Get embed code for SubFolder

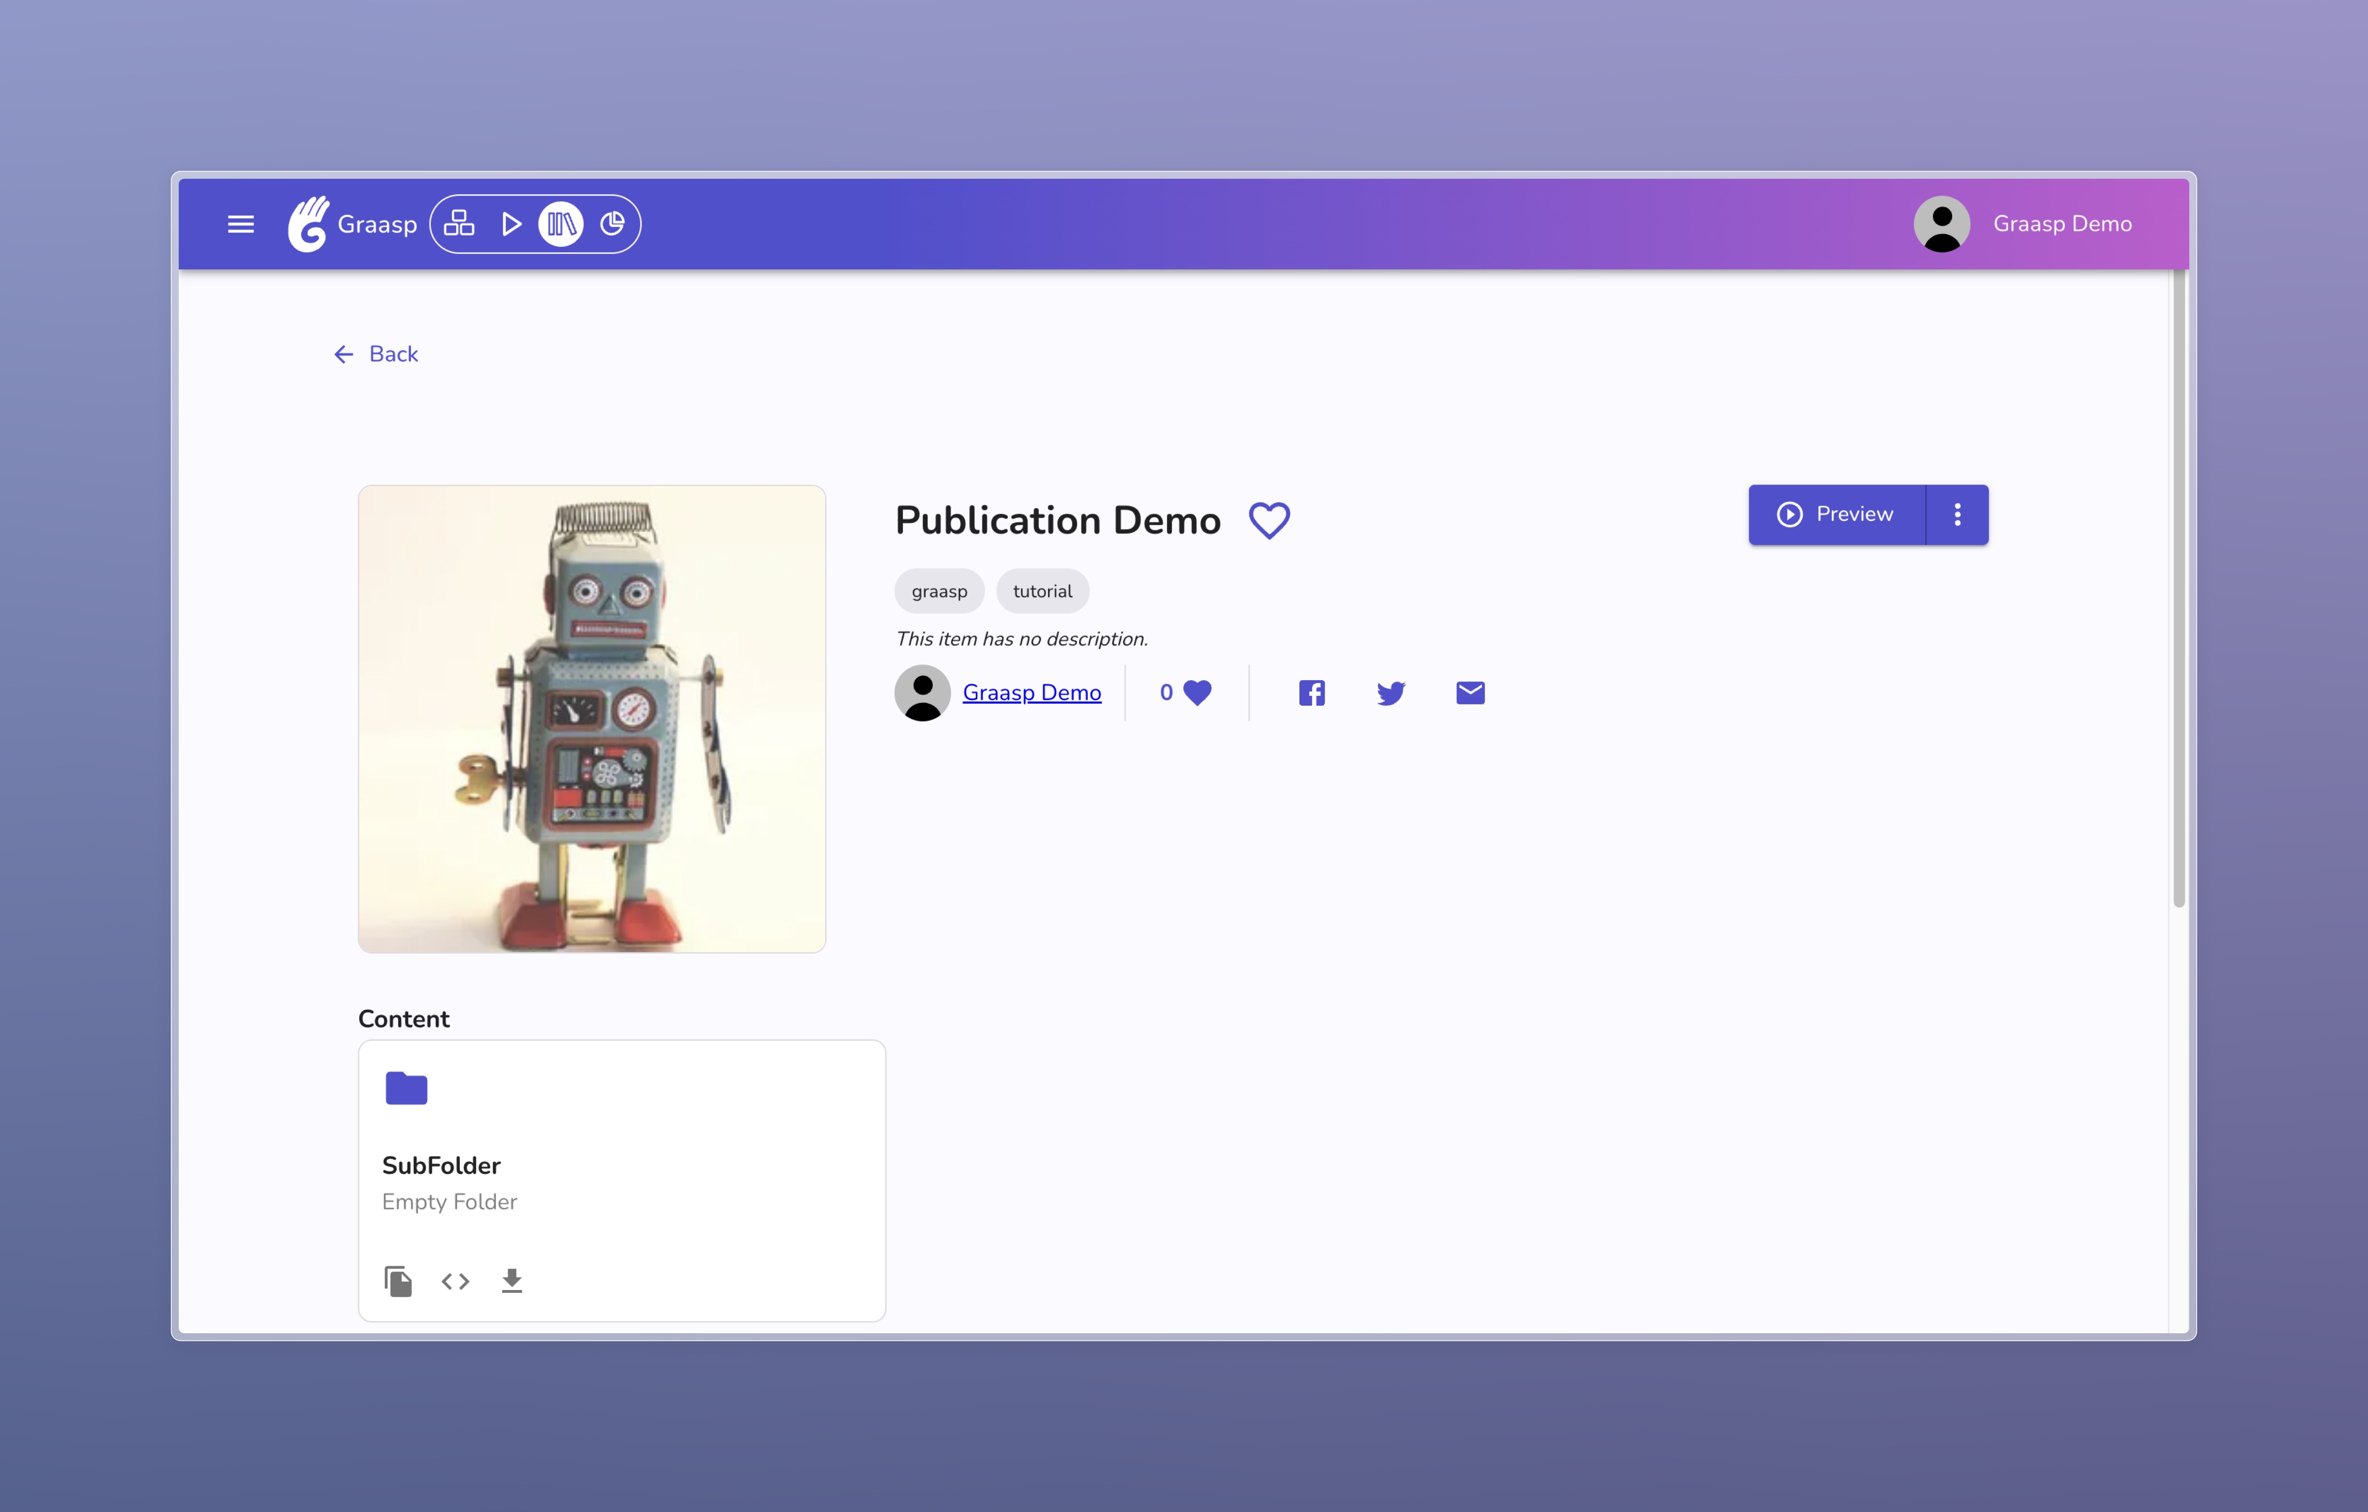[x=455, y=1281]
